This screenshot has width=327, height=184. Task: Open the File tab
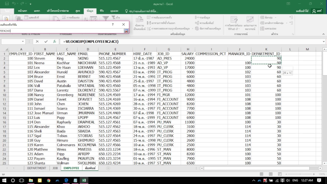(x=7, y=11)
